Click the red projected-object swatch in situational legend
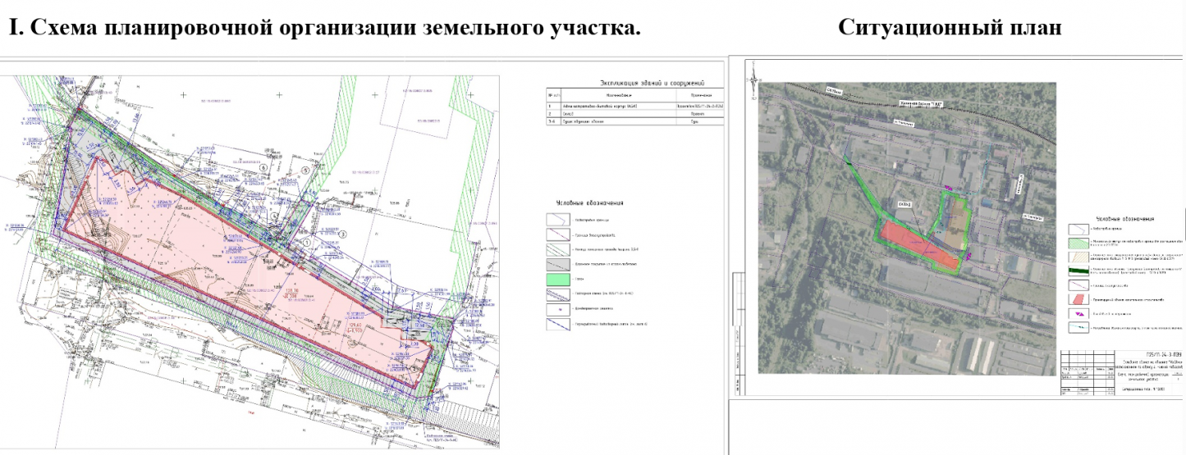The height and width of the screenshot is (455, 1186). (1078, 299)
